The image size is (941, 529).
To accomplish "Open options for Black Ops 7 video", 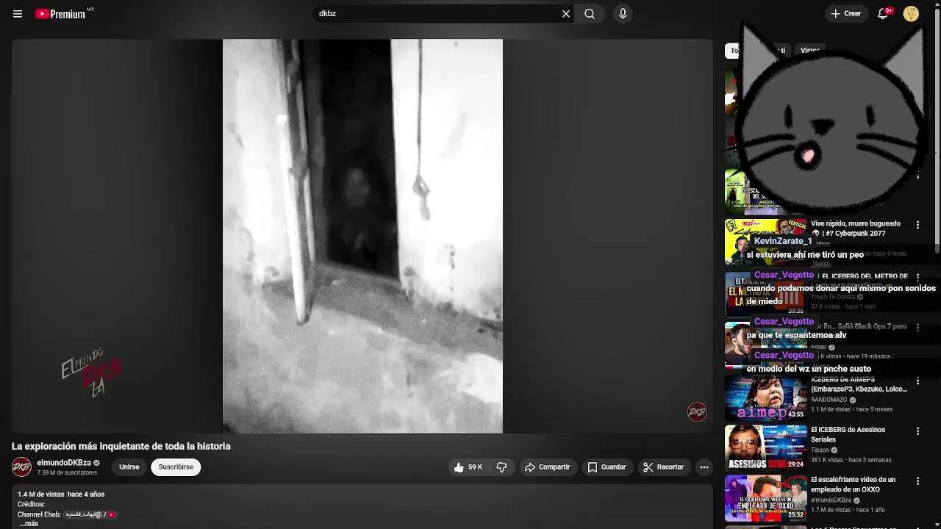I will click(x=917, y=327).
